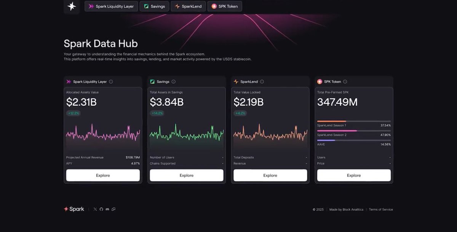Open the Savings nav tab
The image size is (457, 232).
click(x=155, y=6)
